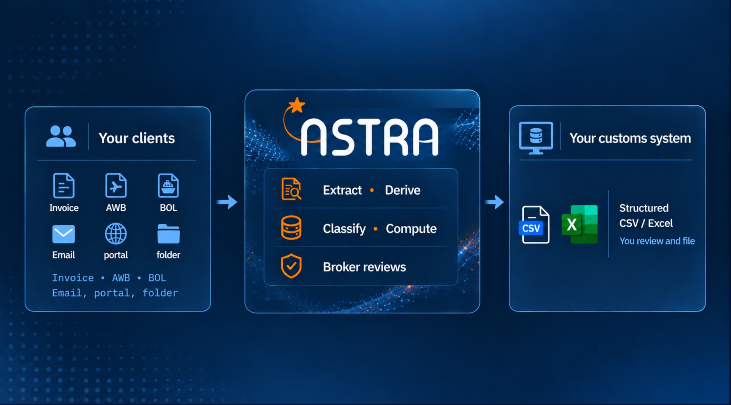This screenshot has width=731, height=405.
Task: Click the Your clients people icon
Action: [x=61, y=136]
